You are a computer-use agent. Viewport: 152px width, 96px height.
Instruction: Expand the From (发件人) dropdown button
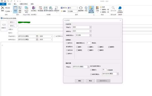point(12,22)
